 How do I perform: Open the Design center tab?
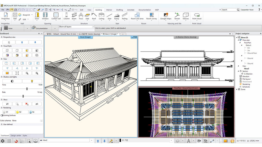(x=16, y=136)
